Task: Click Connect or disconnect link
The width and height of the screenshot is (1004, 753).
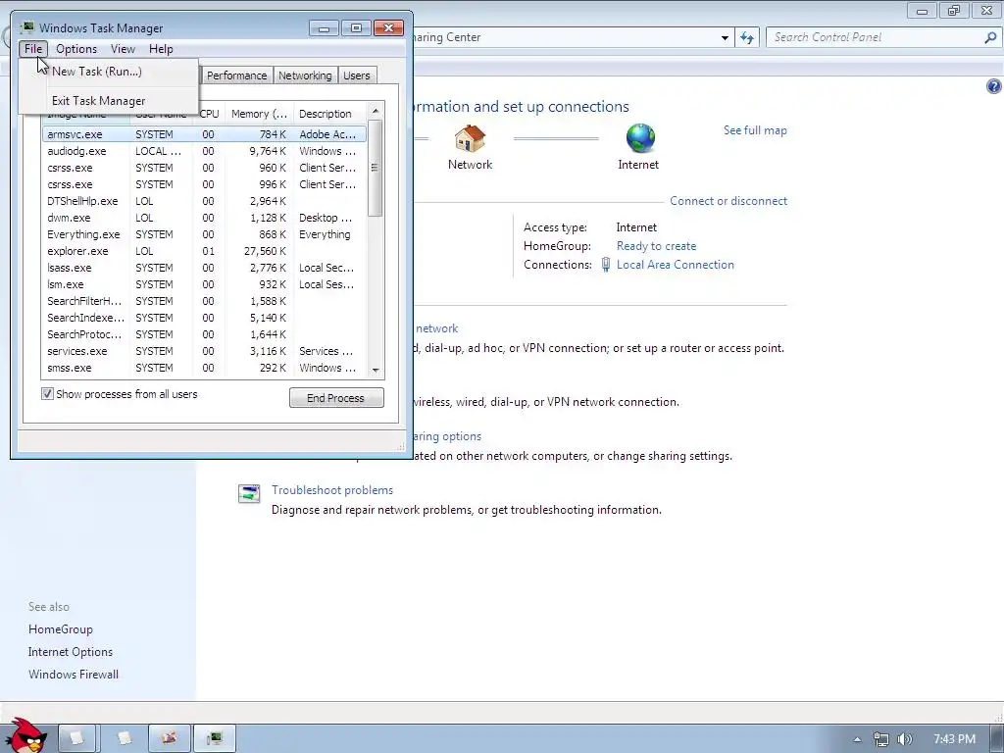Action: tap(728, 200)
